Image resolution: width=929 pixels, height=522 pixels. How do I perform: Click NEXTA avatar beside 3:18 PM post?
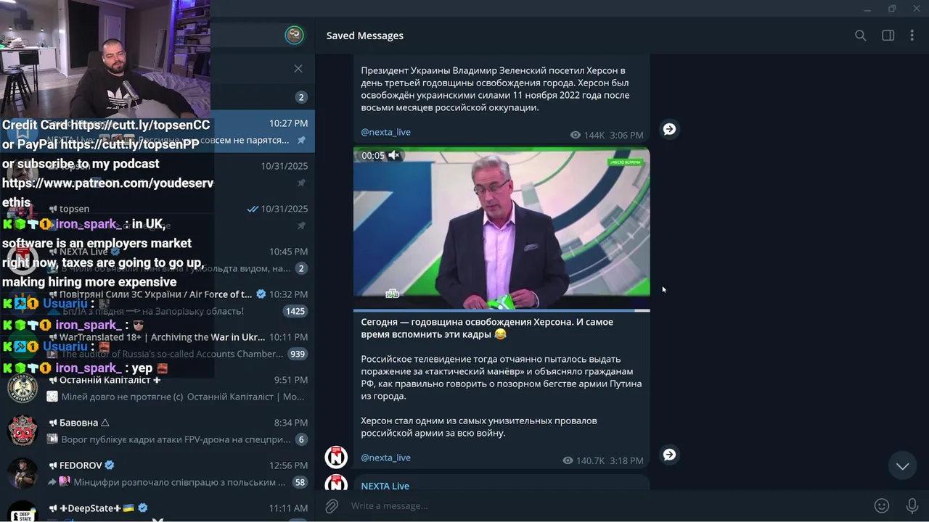coord(336,457)
